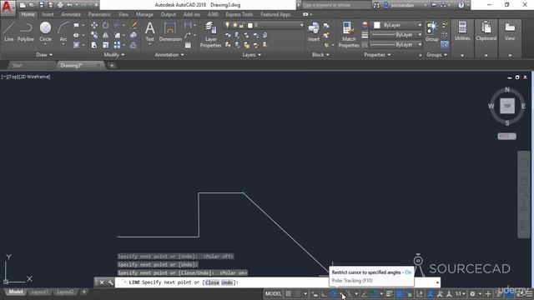534x300 pixels.
Task: Select the Circle tool
Action: click(45, 32)
